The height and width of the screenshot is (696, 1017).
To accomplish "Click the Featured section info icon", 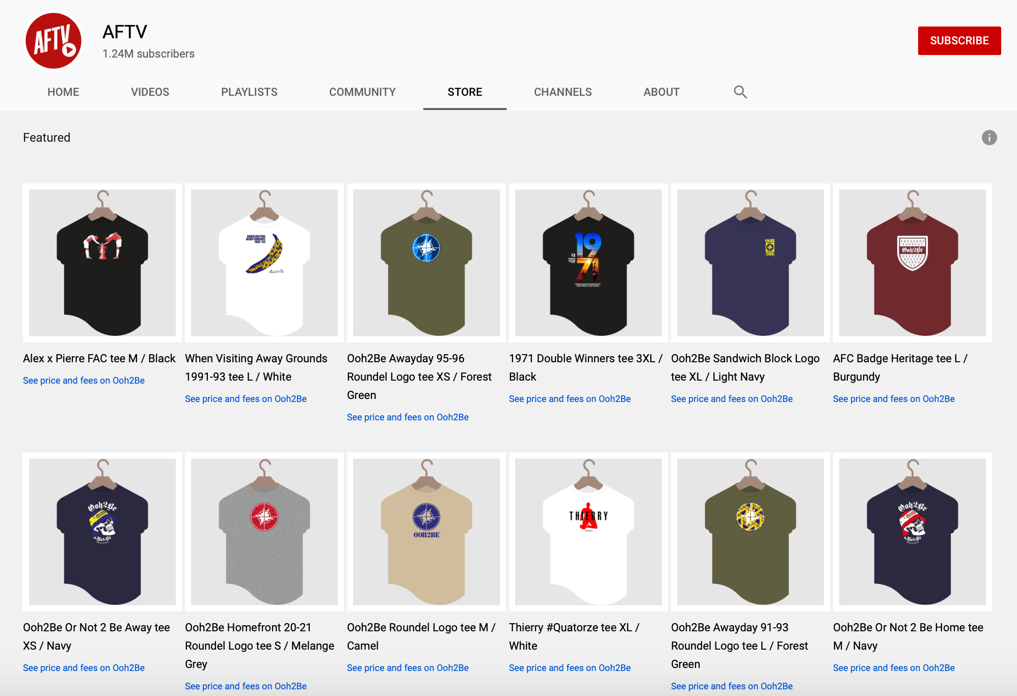I will 989,138.
